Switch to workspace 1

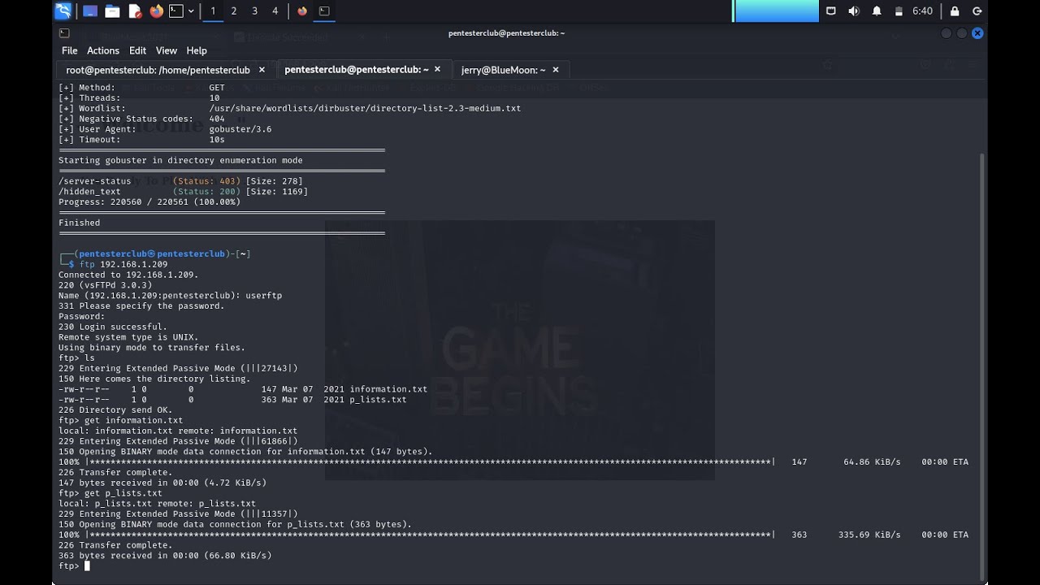coord(213,11)
